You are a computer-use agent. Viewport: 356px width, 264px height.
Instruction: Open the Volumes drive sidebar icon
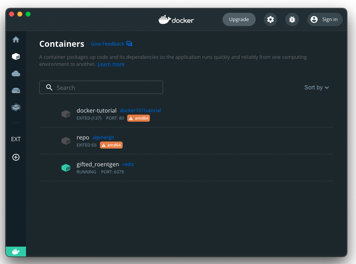[16, 91]
